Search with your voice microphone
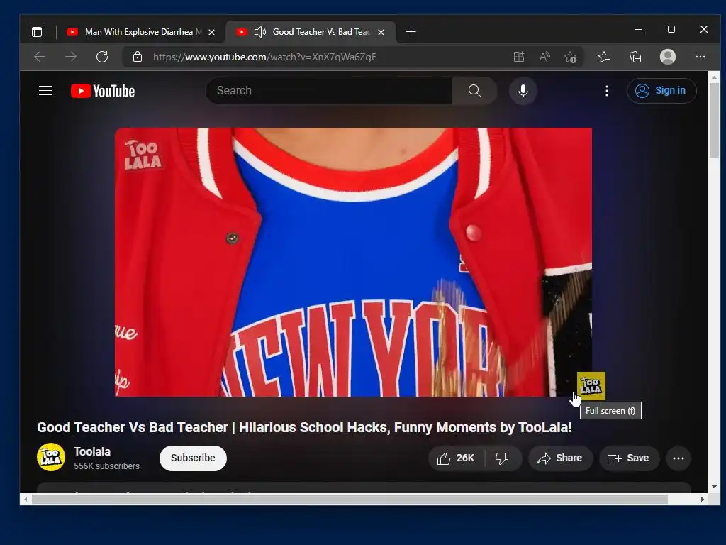The height and width of the screenshot is (545, 726). click(x=523, y=90)
